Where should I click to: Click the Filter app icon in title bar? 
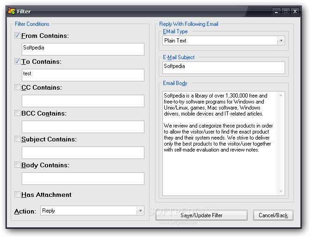pos(12,11)
